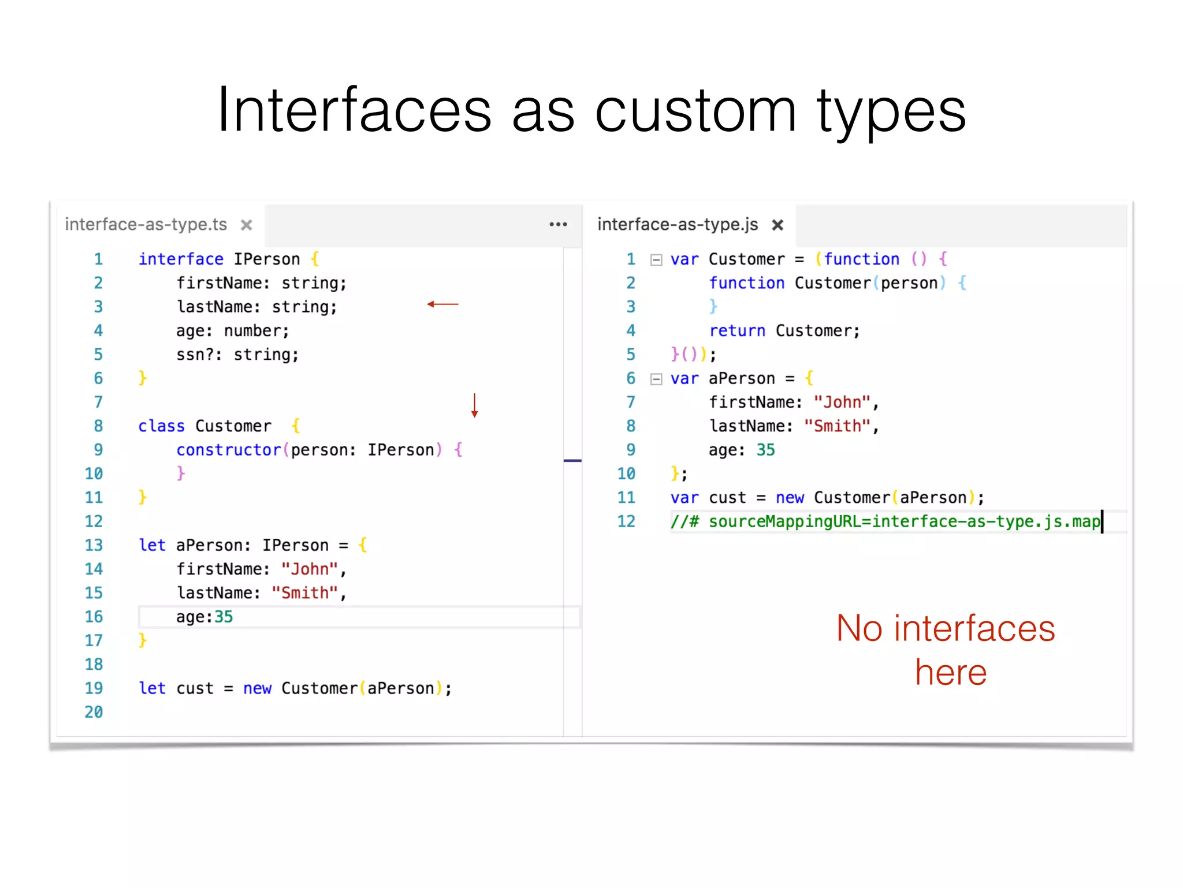Screen dimensions: 1183x887
Task: Click the 'No interfaces here' red text
Action: pos(946,650)
